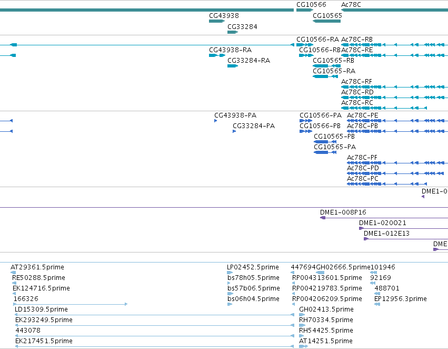Select the 92169 EST label
Viewport: 448px width, 349px height.
(x=381, y=278)
